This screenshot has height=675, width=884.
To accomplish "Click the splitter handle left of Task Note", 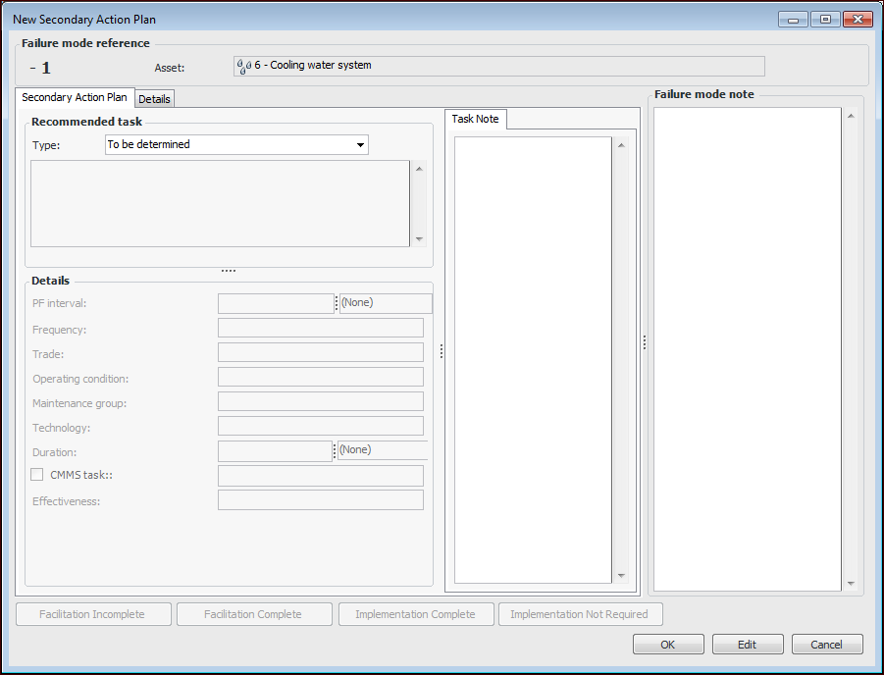I will 441,350.
